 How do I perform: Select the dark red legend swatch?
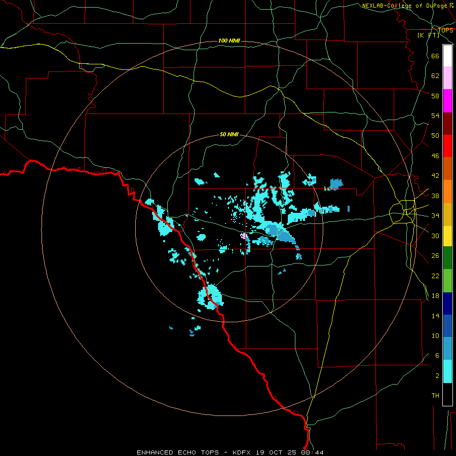(447, 123)
